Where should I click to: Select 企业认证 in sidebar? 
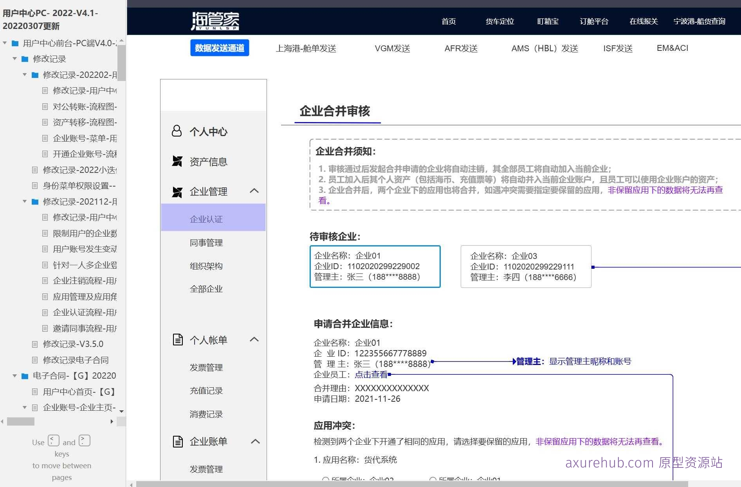[x=213, y=217]
